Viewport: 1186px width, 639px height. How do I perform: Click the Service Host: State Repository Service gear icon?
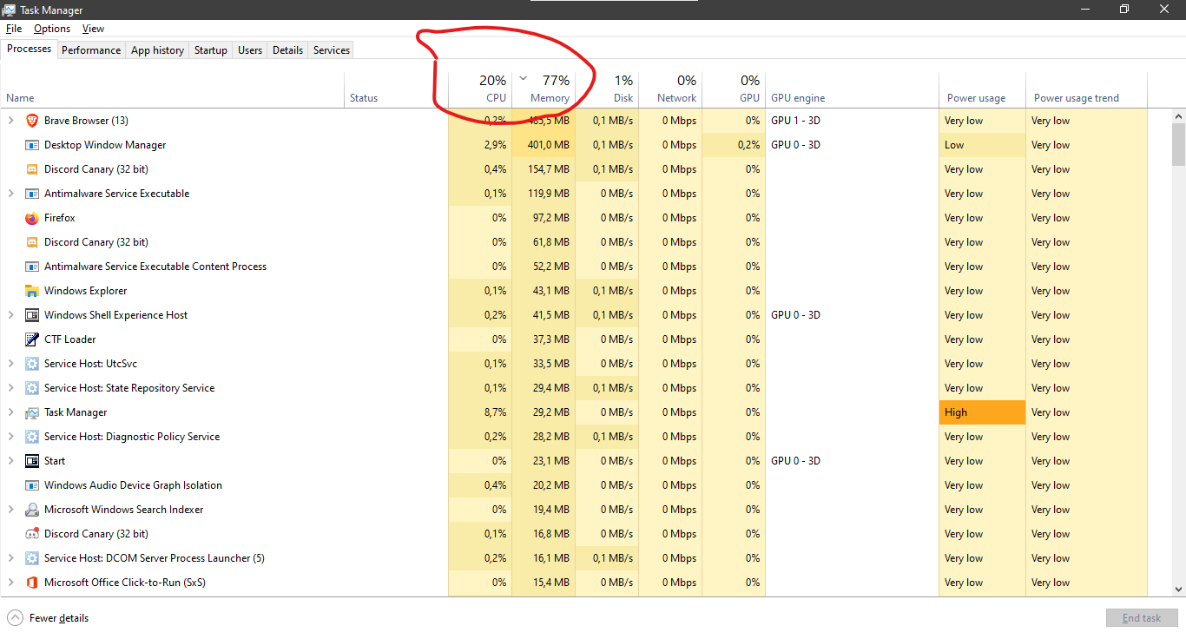[x=32, y=388]
